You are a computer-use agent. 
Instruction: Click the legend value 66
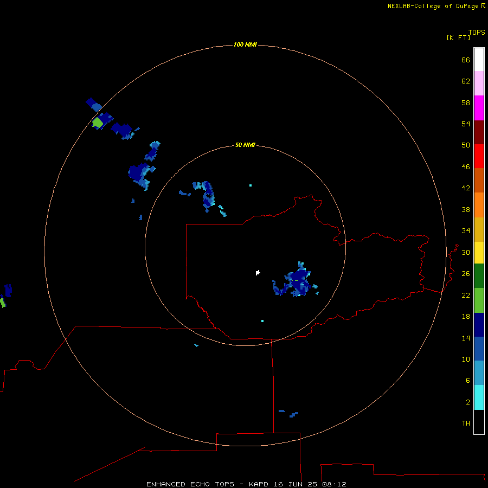[466, 60]
